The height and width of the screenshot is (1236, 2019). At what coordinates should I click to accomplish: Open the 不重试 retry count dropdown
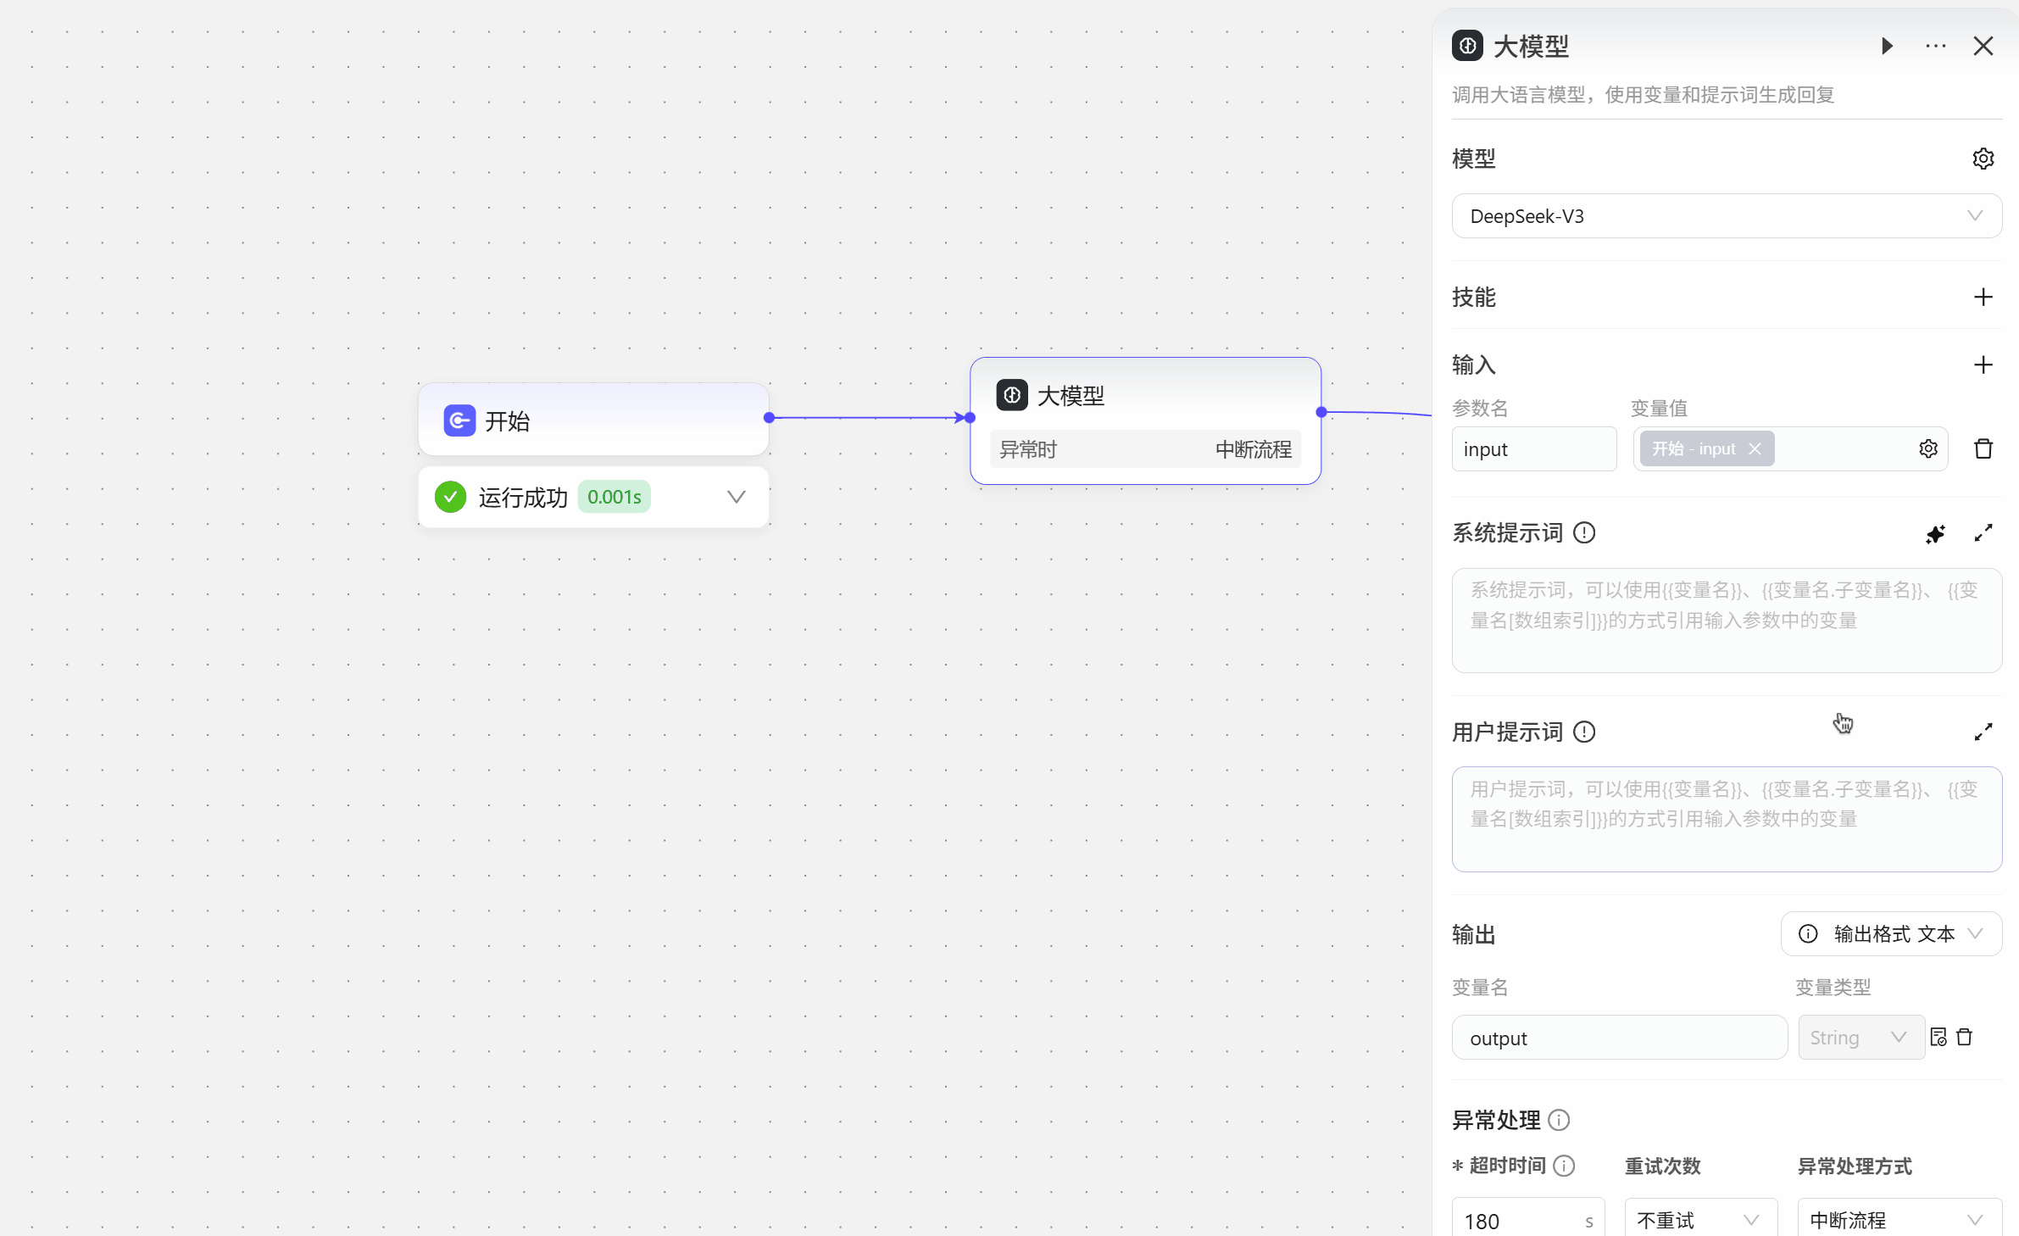coord(1699,1220)
